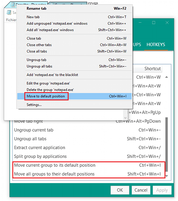Click 'Close all tabs' in menu
Image resolution: width=178 pixels, height=201 pixels.
[x=74, y=51]
